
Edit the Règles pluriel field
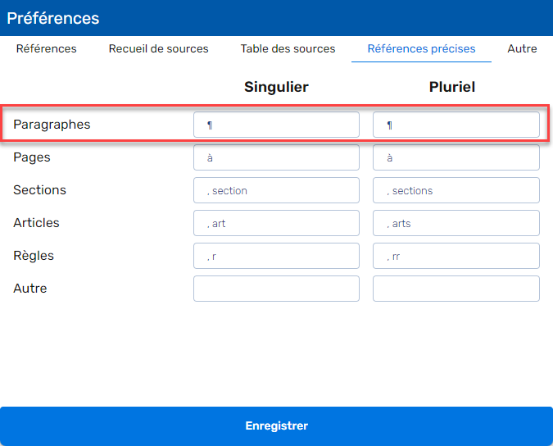tap(456, 256)
